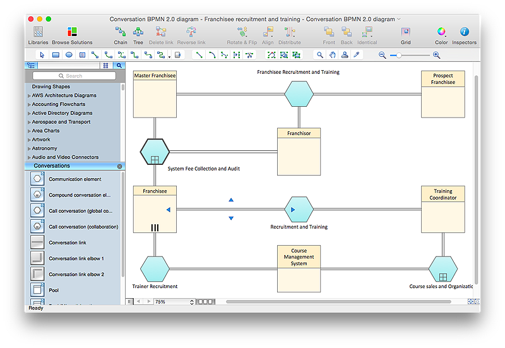
Task: Select the arc drawing tool
Action: (x=212, y=55)
